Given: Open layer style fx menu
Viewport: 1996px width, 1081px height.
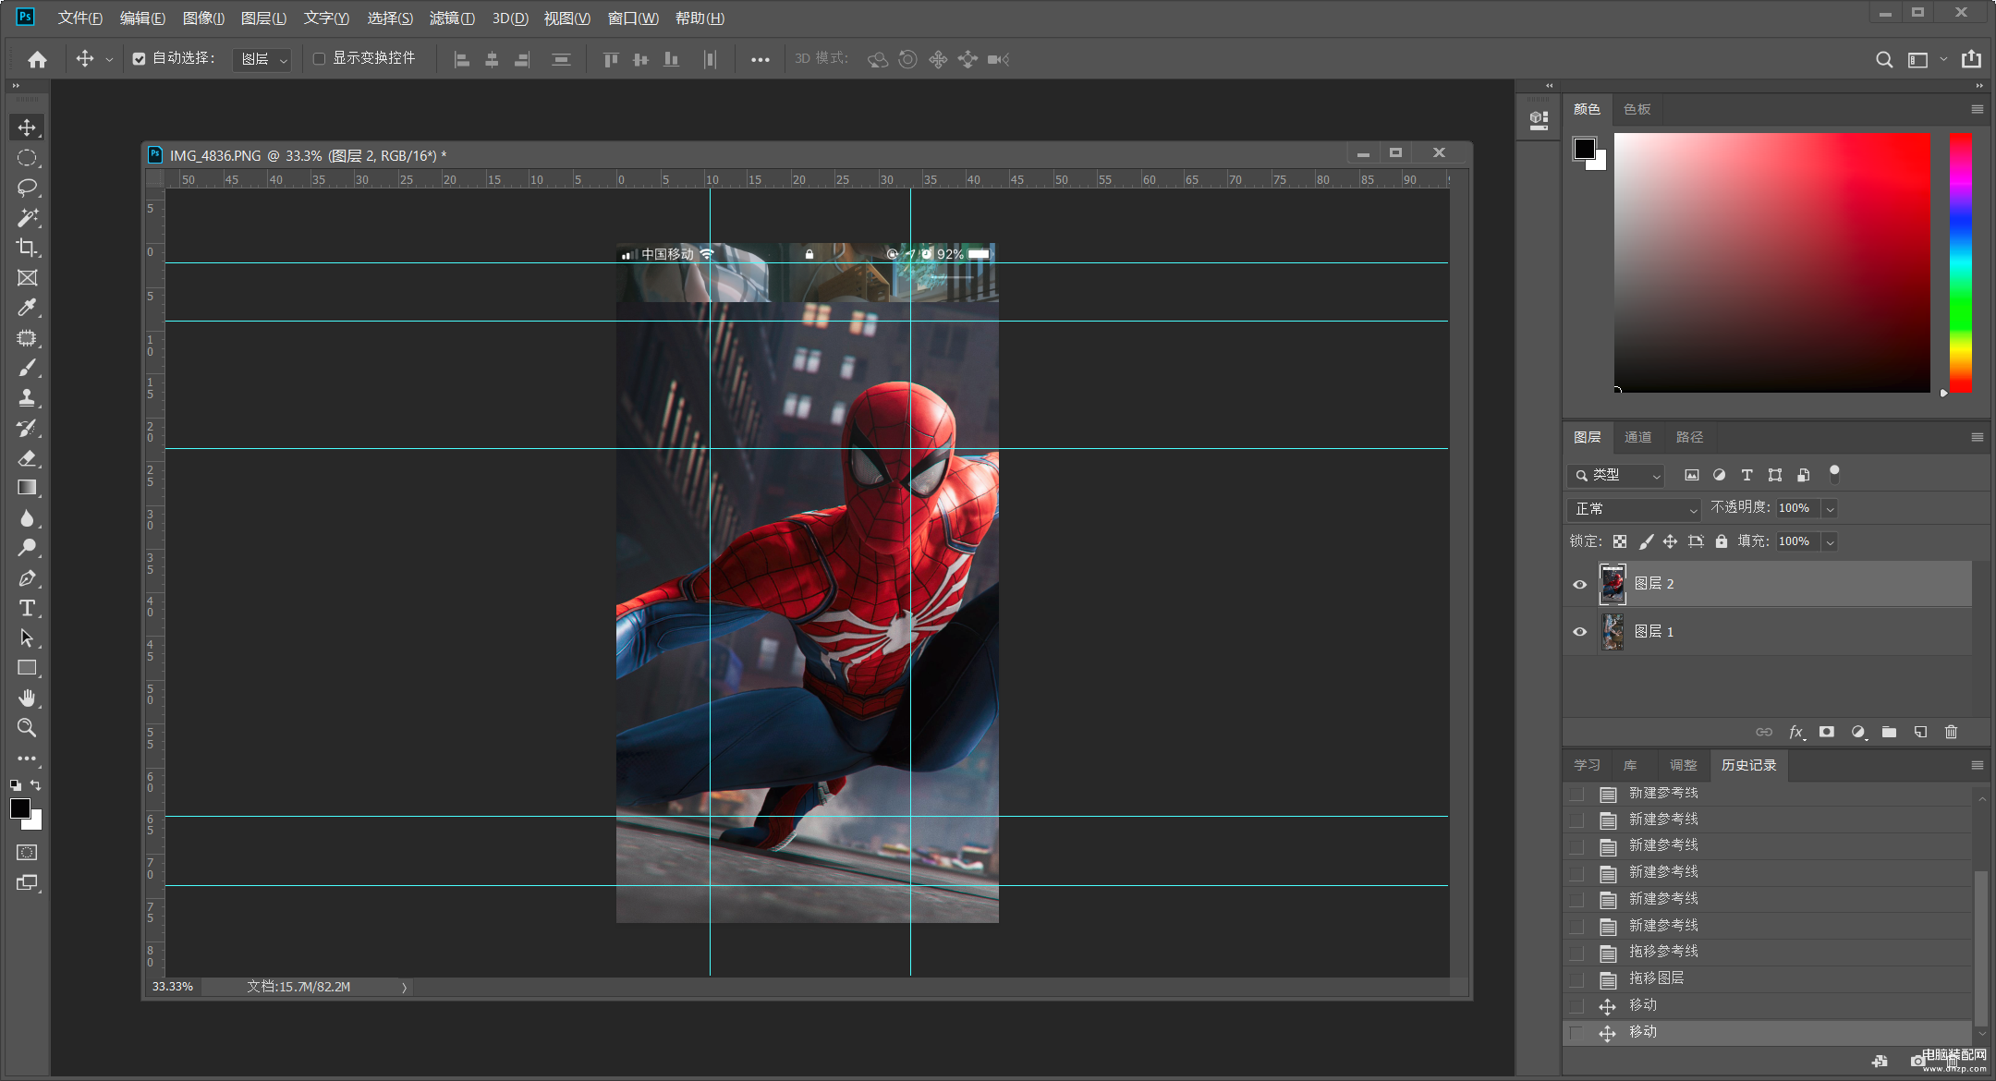Looking at the screenshot, I should point(1795,732).
